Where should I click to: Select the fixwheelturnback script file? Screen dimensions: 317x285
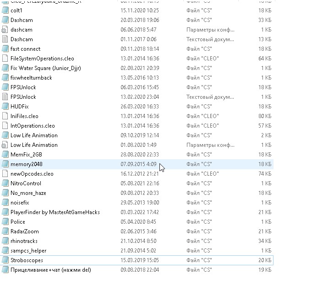31,78
